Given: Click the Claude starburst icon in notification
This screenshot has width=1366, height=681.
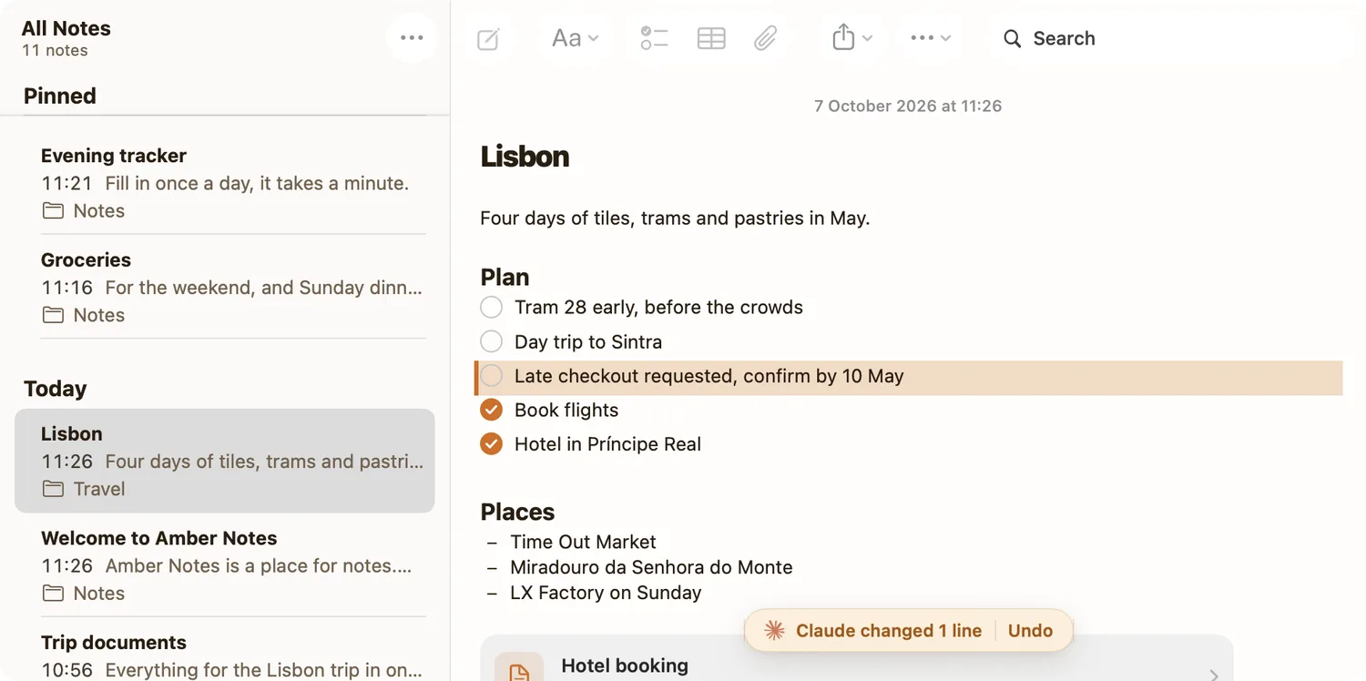Looking at the screenshot, I should [x=774, y=631].
